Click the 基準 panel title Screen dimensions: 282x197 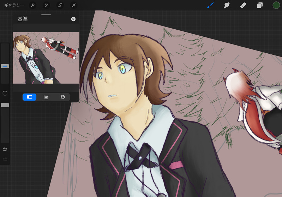[23, 19]
